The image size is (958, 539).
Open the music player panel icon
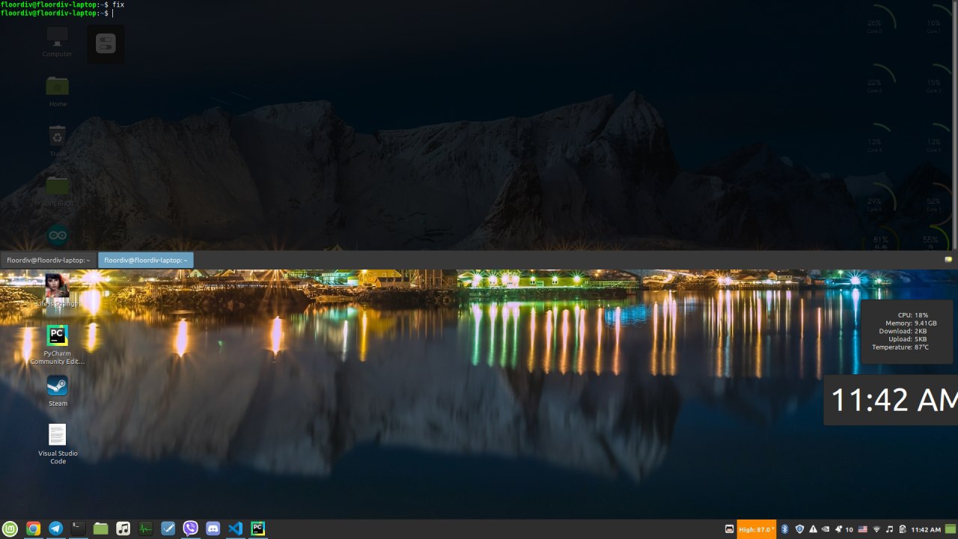[x=123, y=529]
